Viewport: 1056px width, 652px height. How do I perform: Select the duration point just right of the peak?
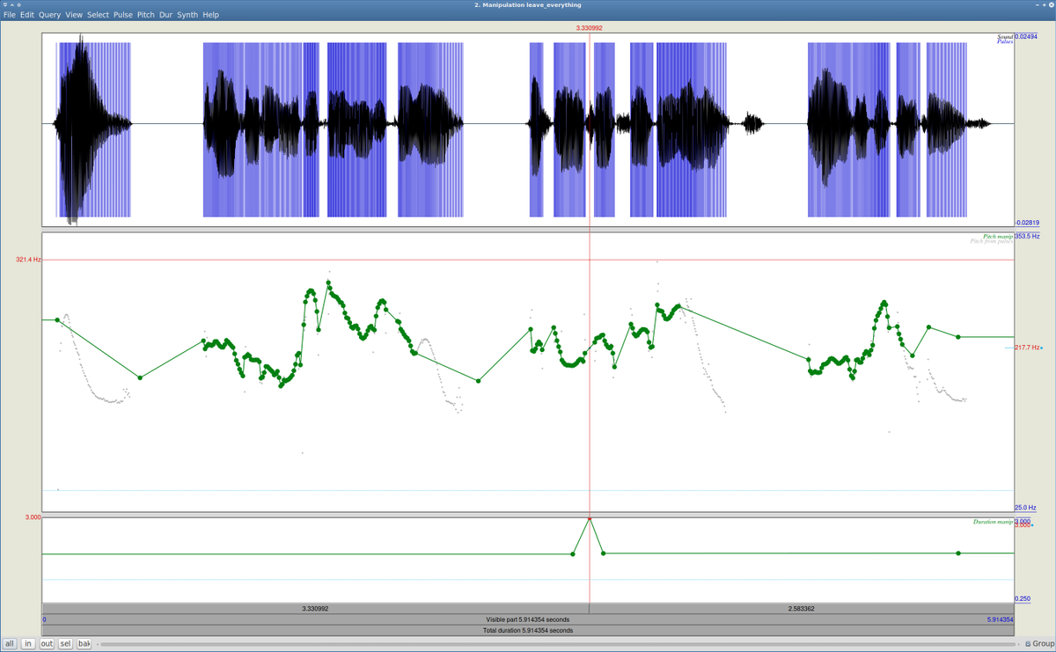[x=604, y=553]
